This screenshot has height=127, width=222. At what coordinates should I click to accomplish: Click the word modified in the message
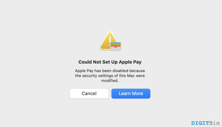coord(110,81)
